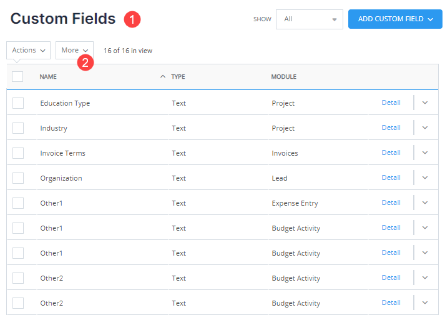
Task: Check the Education Type row checkbox
Action: point(18,103)
